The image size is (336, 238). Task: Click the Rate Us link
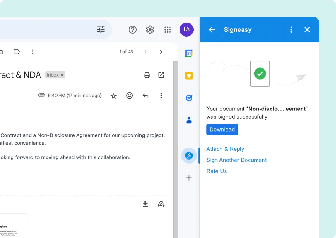click(x=216, y=171)
